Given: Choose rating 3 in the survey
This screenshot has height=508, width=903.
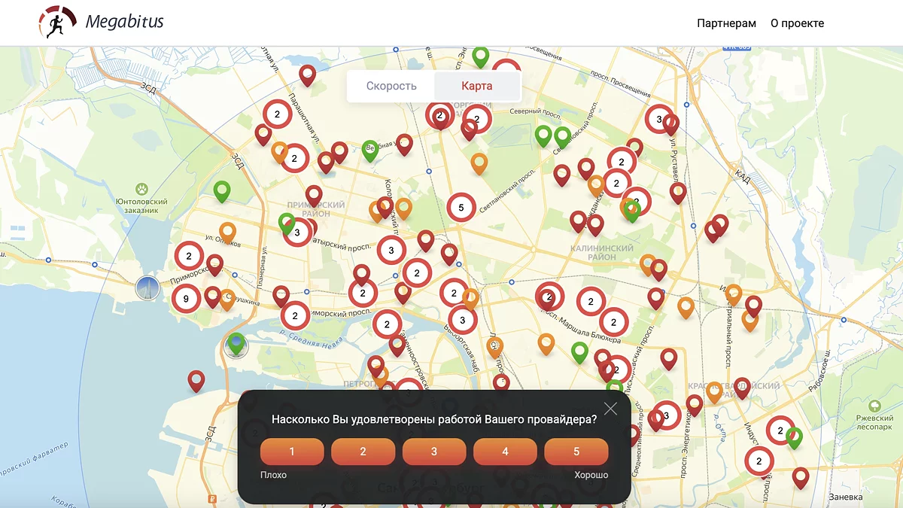Looking at the screenshot, I should (x=434, y=452).
